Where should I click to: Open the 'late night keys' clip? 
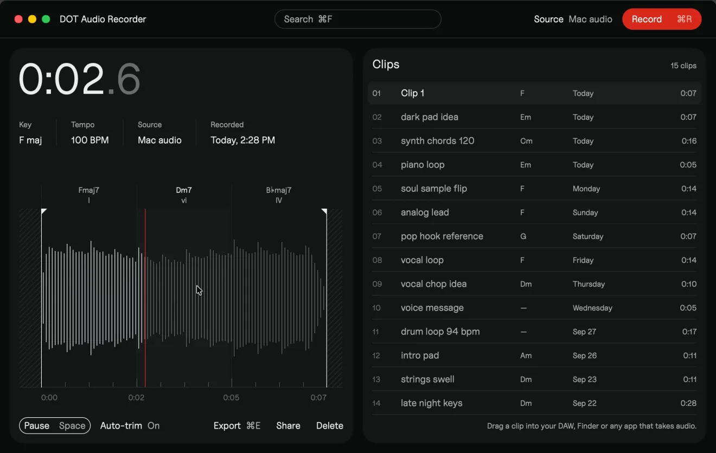click(x=534, y=403)
